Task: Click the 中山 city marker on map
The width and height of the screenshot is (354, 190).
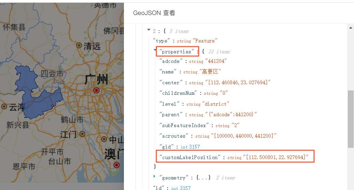Action: (x=104, y=139)
